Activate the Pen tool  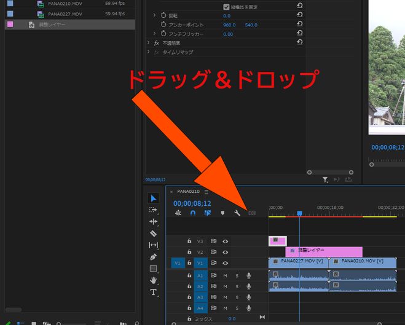[x=153, y=257]
